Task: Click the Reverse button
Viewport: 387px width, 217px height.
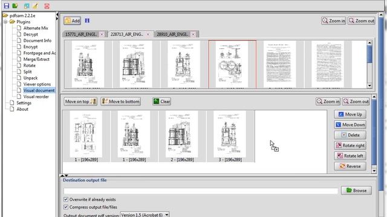Action: tap(350, 166)
